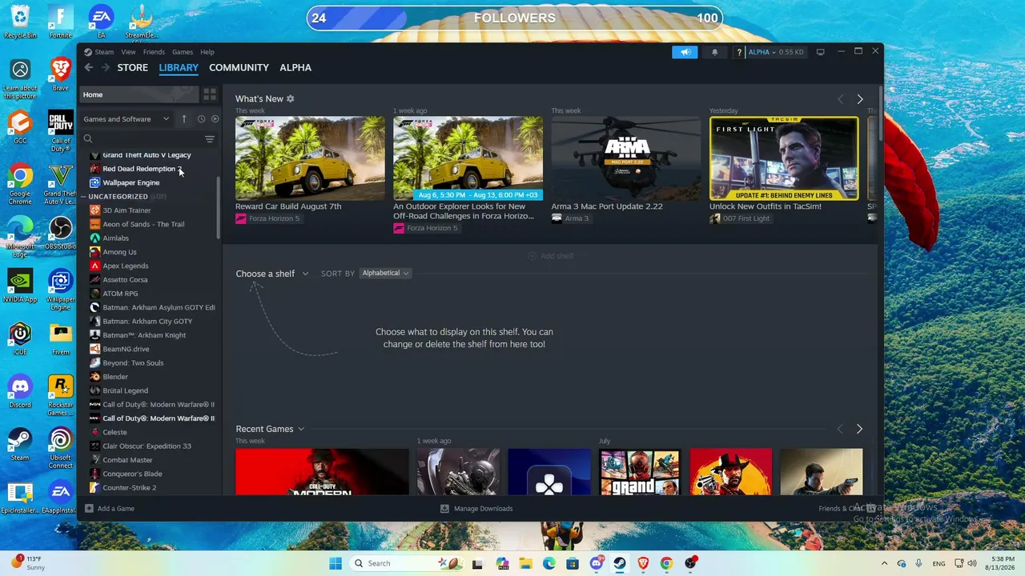1025x576 pixels.
Task: Click the Manage Downloads icon
Action: (x=444, y=509)
